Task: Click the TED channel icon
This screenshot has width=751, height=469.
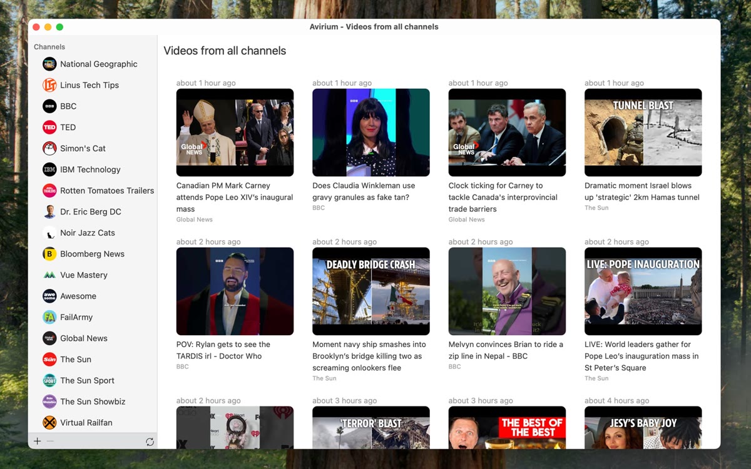Action: (49, 127)
